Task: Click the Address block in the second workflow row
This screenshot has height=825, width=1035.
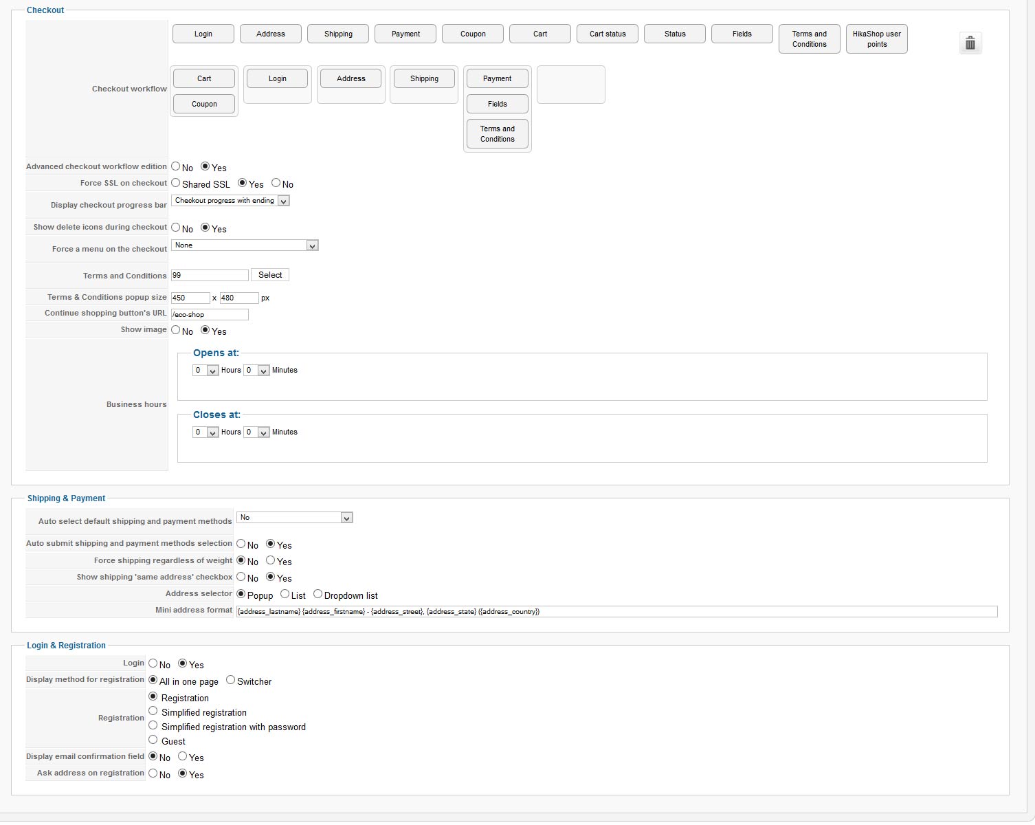Action: (x=351, y=78)
